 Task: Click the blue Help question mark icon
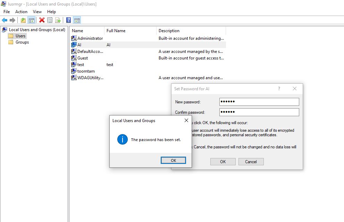click(x=68, y=20)
